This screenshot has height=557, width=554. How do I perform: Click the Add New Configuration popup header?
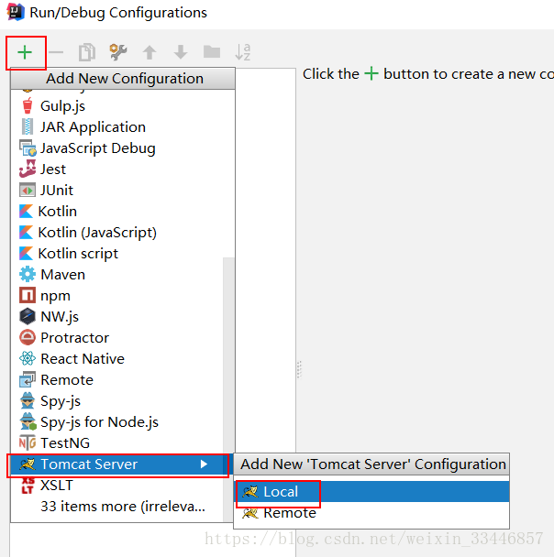coord(123,78)
